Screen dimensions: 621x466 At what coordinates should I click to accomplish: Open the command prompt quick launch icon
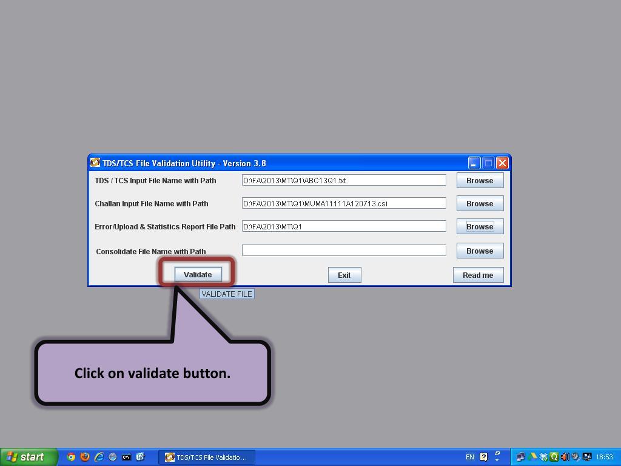pyautogui.click(x=126, y=458)
